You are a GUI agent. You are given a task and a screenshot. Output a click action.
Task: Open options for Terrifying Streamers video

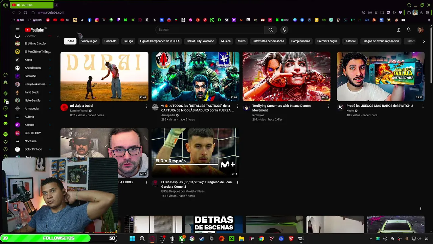(x=328, y=106)
